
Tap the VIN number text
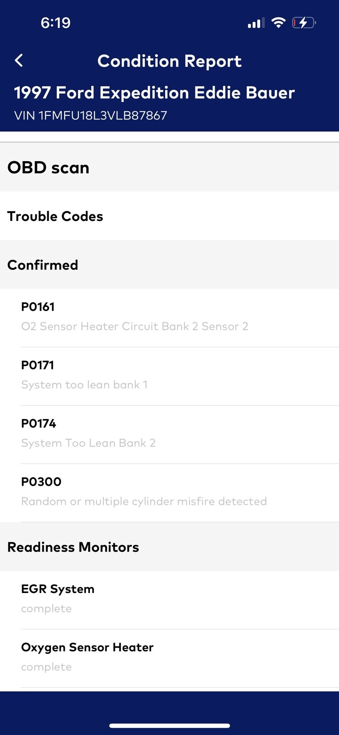[90, 115]
